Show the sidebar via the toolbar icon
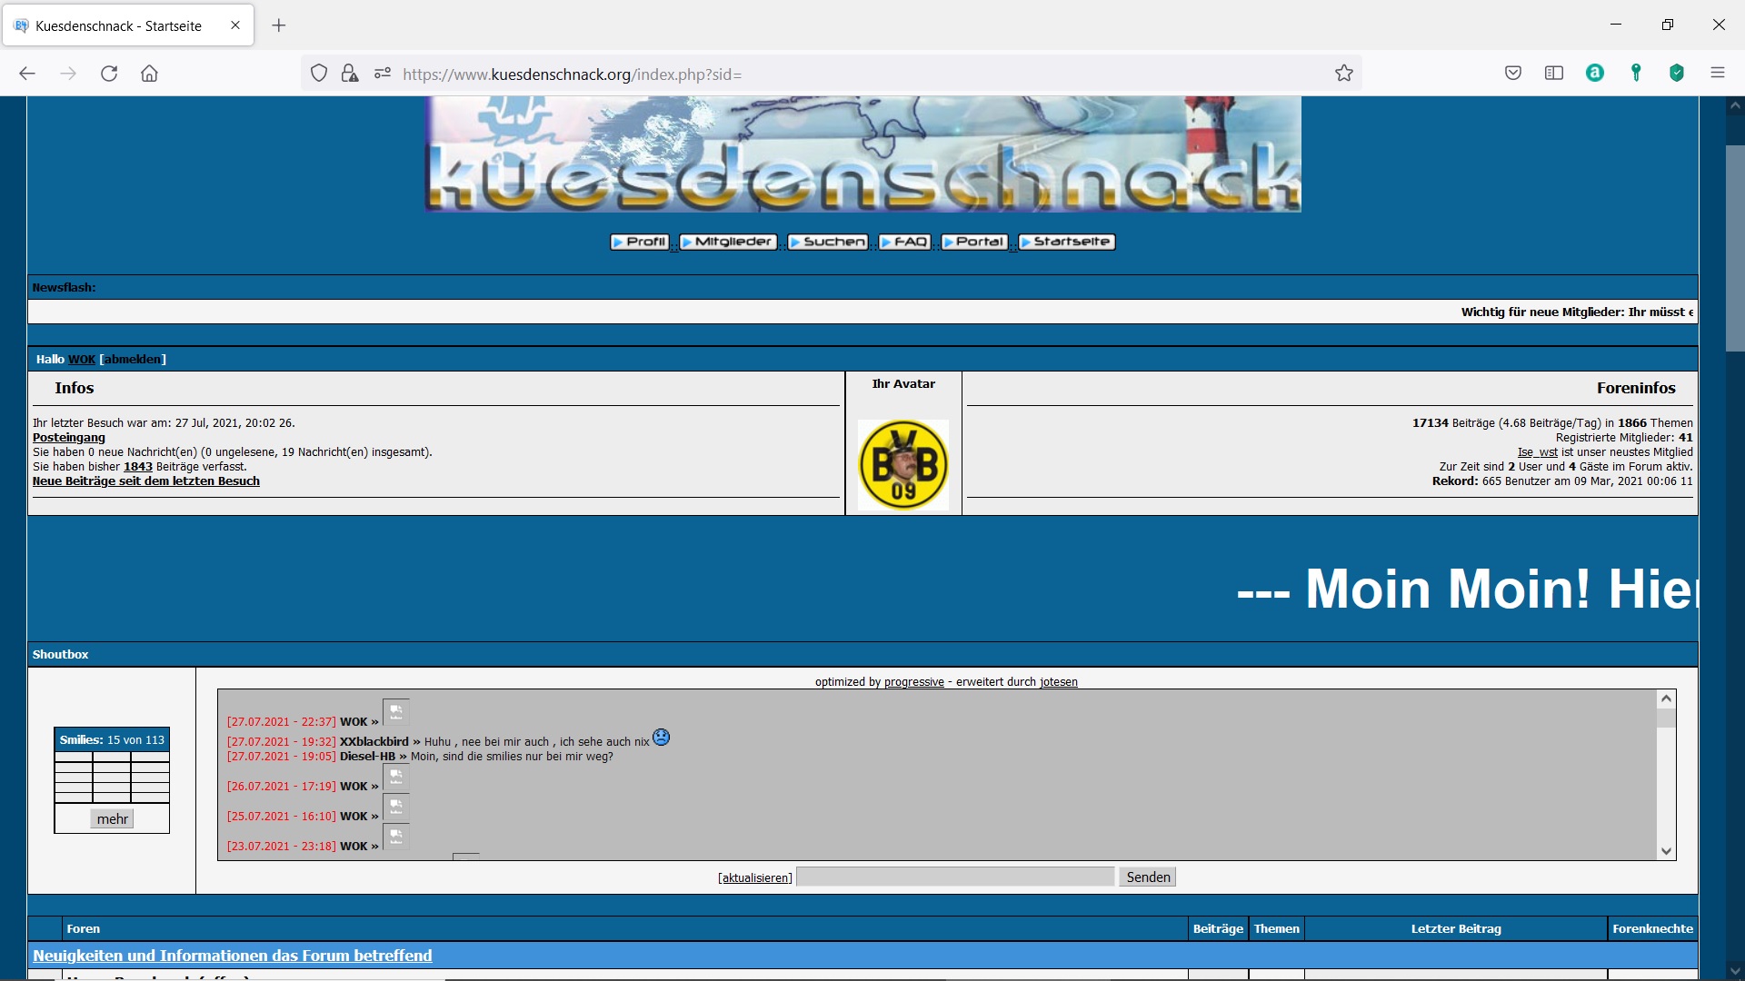This screenshot has height=981, width=1745. click(1554, 74)
